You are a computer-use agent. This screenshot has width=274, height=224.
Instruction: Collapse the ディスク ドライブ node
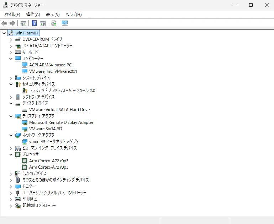point(11,104)
